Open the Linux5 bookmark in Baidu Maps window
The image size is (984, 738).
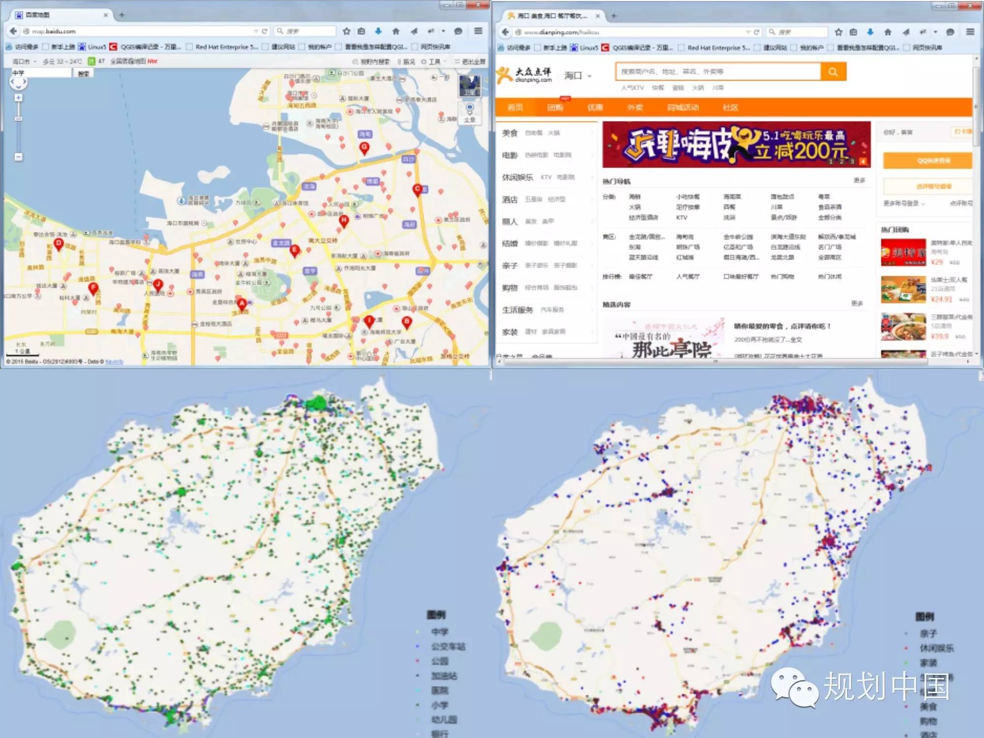[x=92, y=47]
